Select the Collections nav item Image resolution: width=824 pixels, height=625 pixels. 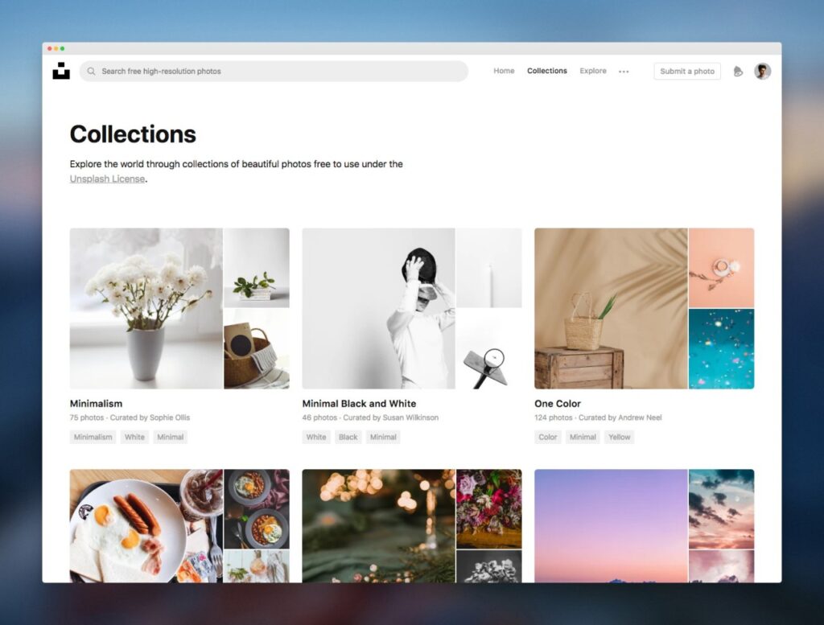[x=547, y=71]
